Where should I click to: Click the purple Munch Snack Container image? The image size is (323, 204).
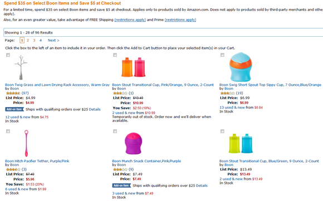point(134,143)
